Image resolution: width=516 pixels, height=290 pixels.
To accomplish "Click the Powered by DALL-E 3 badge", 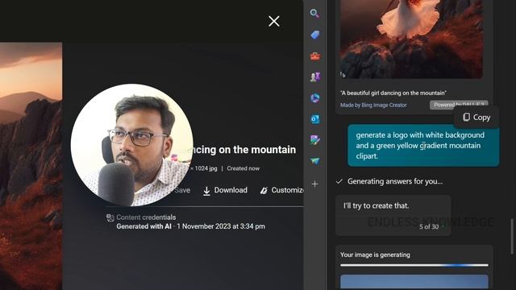I will pyautogui.click(x=459, y=105).
